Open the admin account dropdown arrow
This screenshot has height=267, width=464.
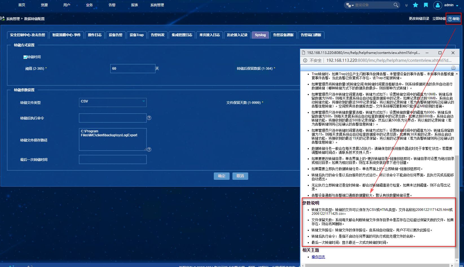[x=457, y=5]
